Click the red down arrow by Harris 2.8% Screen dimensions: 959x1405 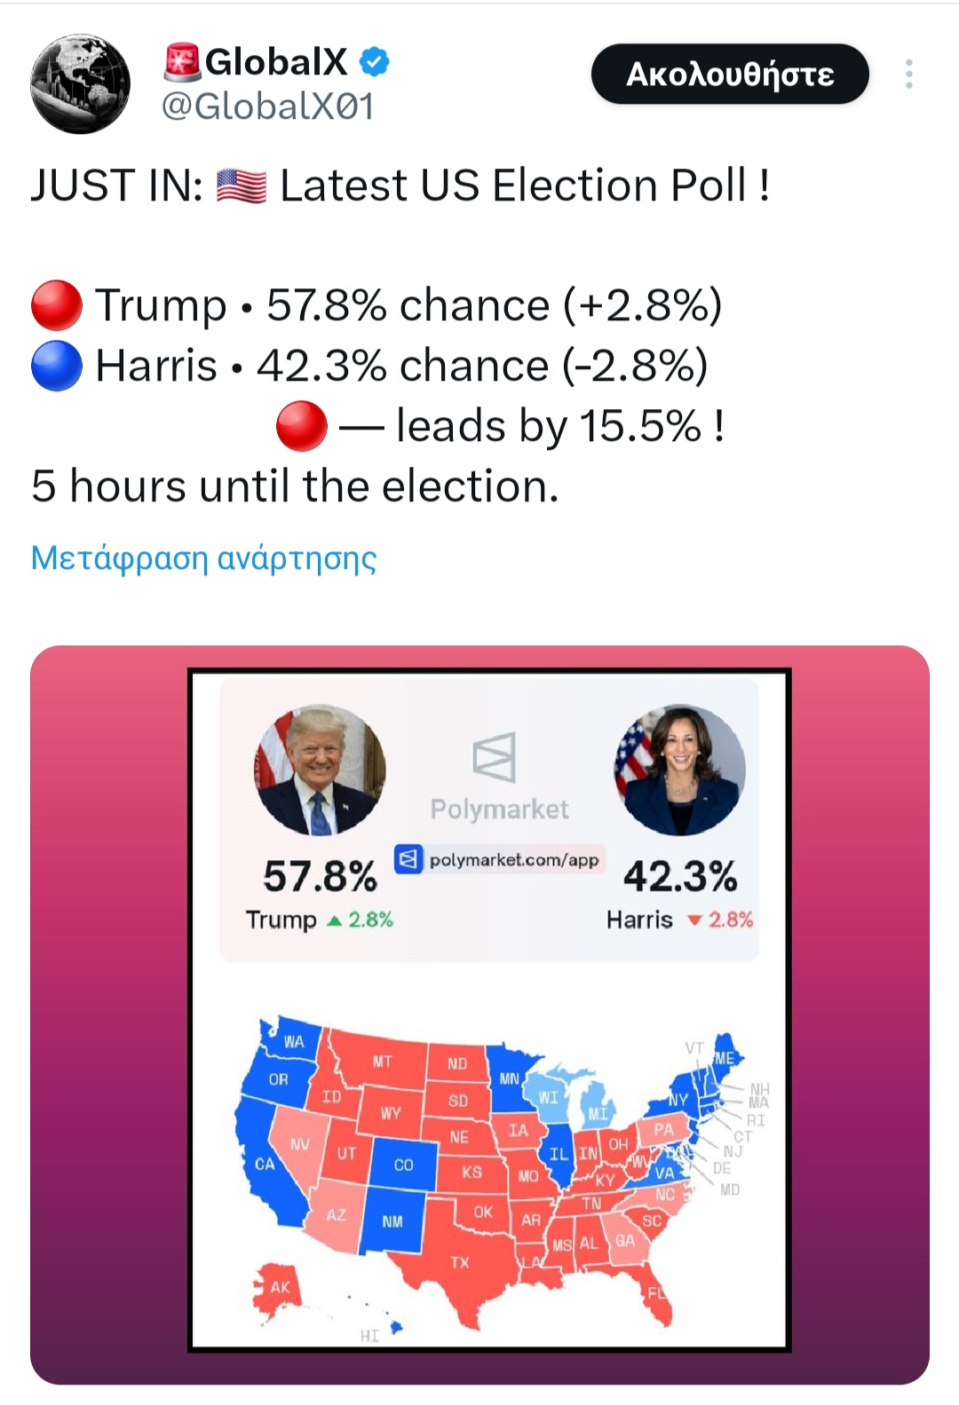[x=694, y=920]
